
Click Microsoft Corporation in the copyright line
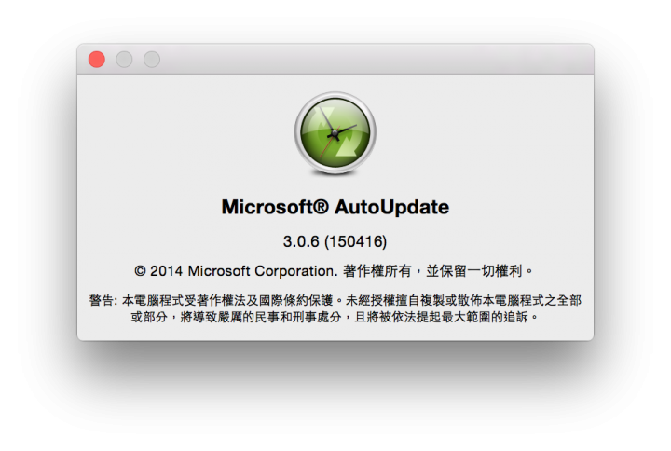[x=263, y=270]
